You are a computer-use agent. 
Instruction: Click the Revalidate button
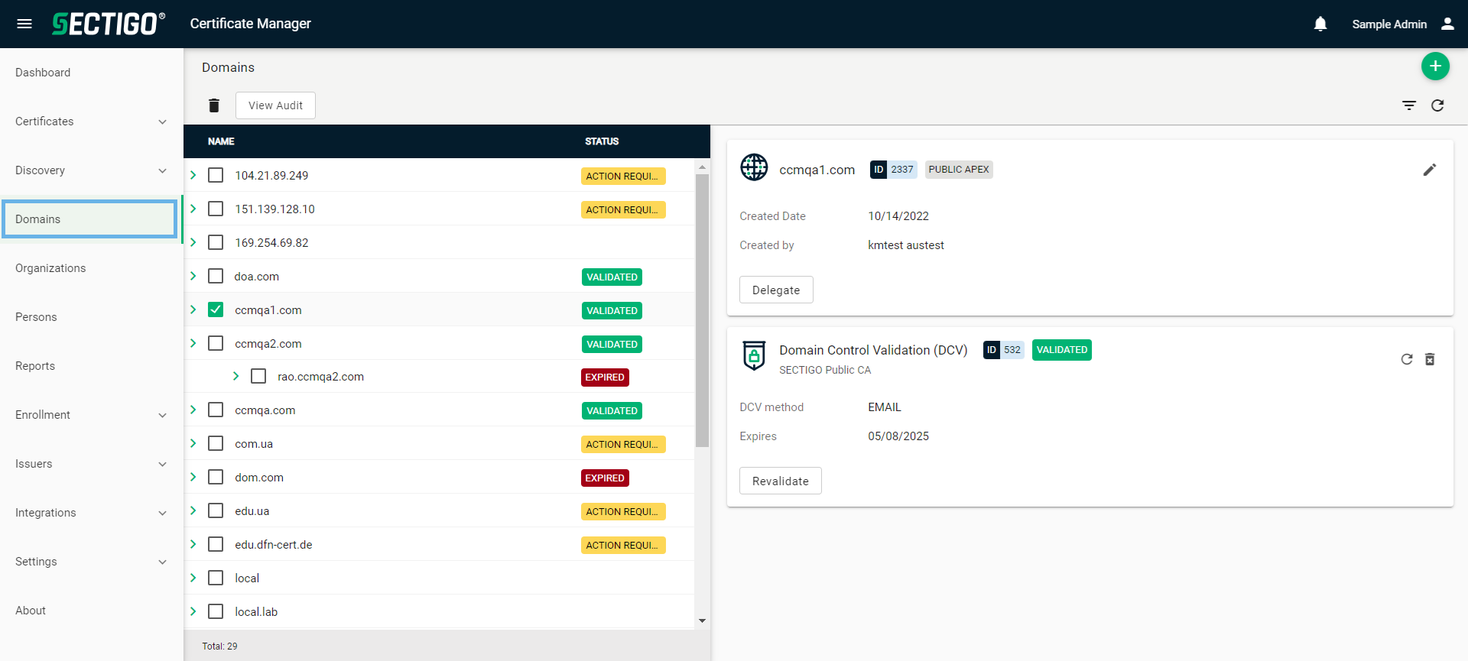coord(780,481)
